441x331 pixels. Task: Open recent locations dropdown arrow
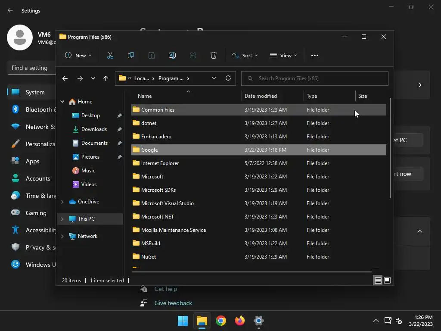[x=93, y=78]
